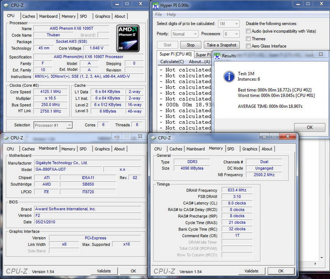Close the CPU-Z Memory window

click(x=288, y=136)
